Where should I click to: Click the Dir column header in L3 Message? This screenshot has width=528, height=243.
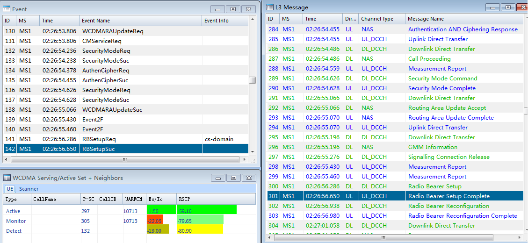[x=351, y=19]
